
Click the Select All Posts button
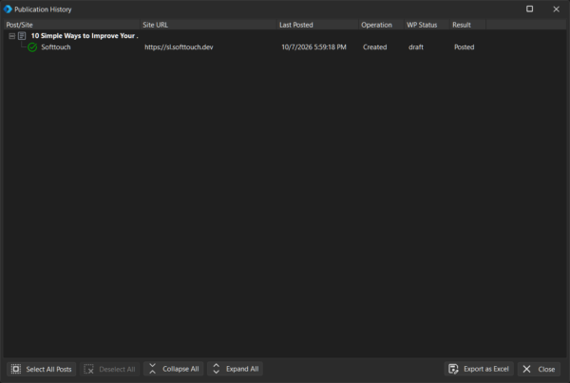click(42, 369)
